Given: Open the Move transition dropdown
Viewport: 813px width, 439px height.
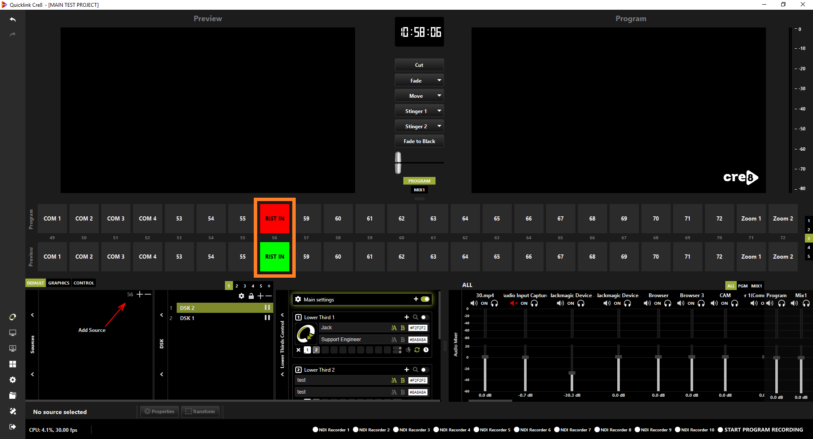Looking at the screenshot, I should click(439, 96).
